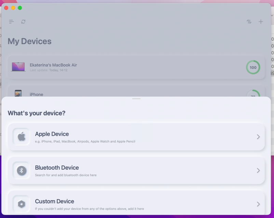Click the 'If you couldn't add your device' description
Screen dimensions: 274x218
[90, 209]
